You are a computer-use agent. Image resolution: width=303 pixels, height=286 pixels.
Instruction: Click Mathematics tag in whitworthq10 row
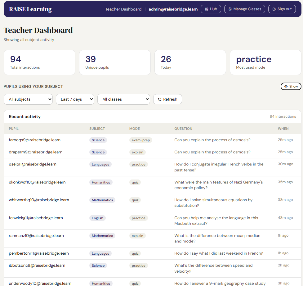point(102,200)
